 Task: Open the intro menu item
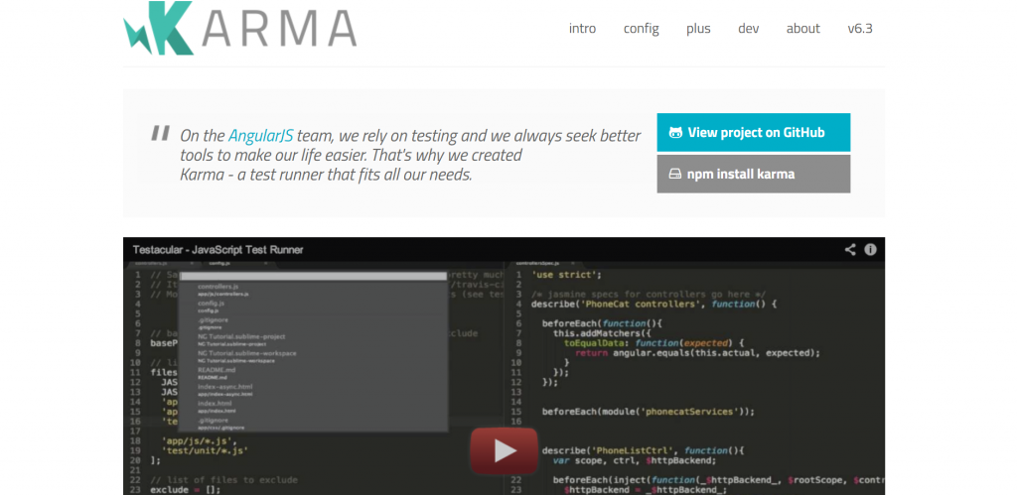pyautogui.click(x=582, y=29)
